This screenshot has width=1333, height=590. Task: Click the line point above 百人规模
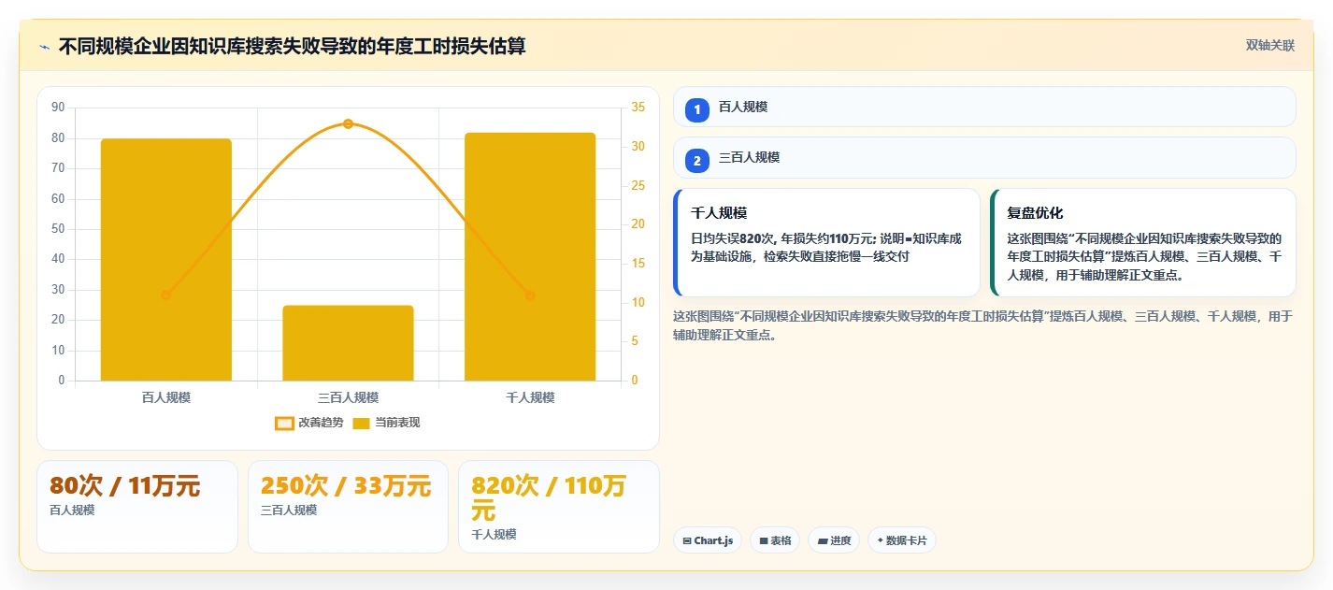point(166,295)
